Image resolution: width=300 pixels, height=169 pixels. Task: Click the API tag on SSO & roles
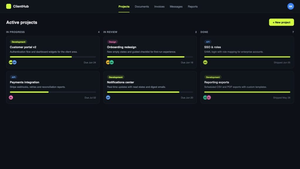(x=208, y=42)
